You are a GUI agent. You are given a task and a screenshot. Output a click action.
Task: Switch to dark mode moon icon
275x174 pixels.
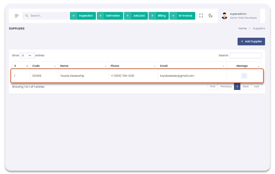(210, 16)
